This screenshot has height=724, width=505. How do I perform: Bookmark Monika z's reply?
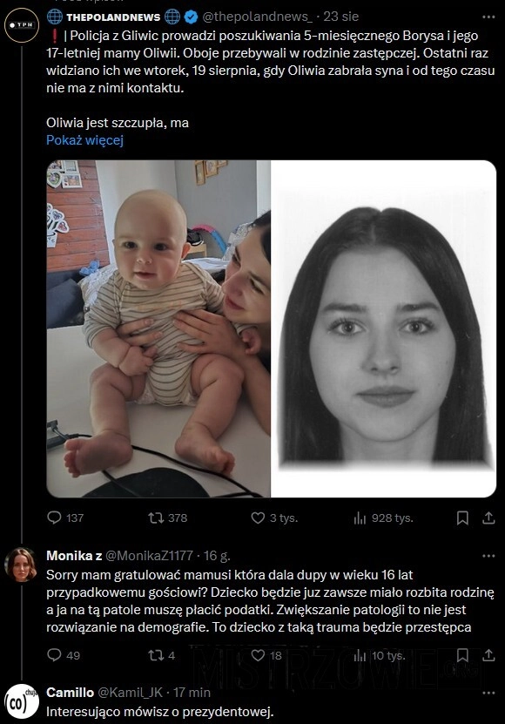point(462,655)
